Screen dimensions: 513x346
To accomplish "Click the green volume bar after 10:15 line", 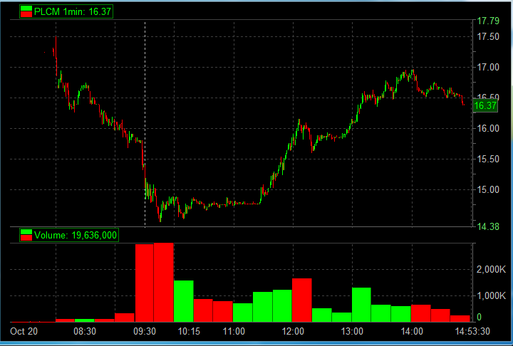I will 184,301.
